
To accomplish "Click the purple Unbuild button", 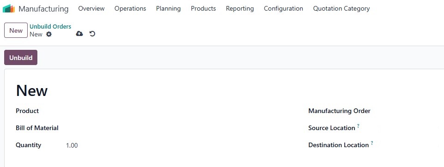I will [21, 58].
